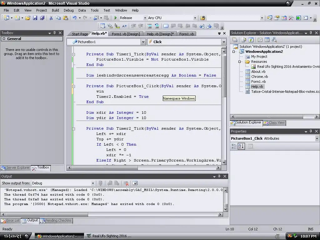This screenshot has height=240, width=320.
Task: Open the Object Browser toolbar icon
Action: point(284,18)
